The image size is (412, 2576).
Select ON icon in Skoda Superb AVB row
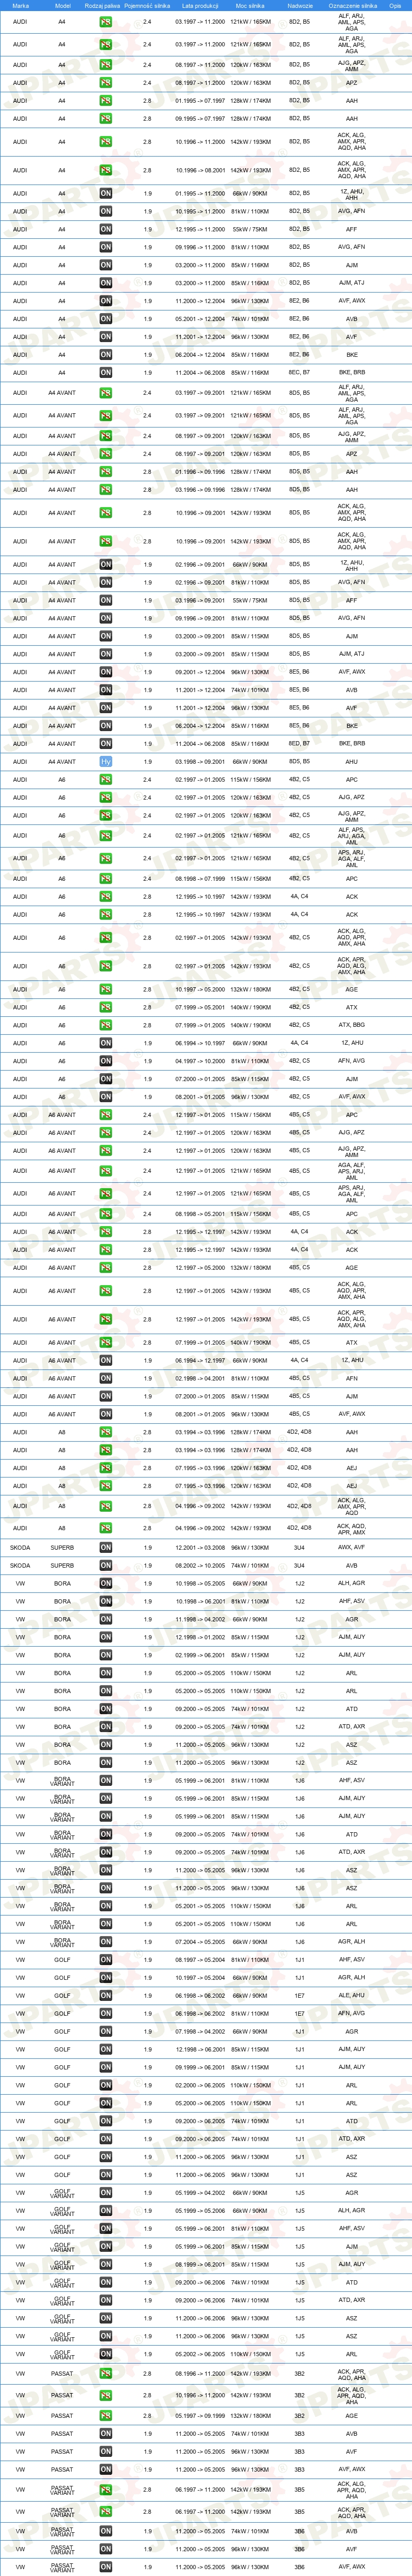106,1566
